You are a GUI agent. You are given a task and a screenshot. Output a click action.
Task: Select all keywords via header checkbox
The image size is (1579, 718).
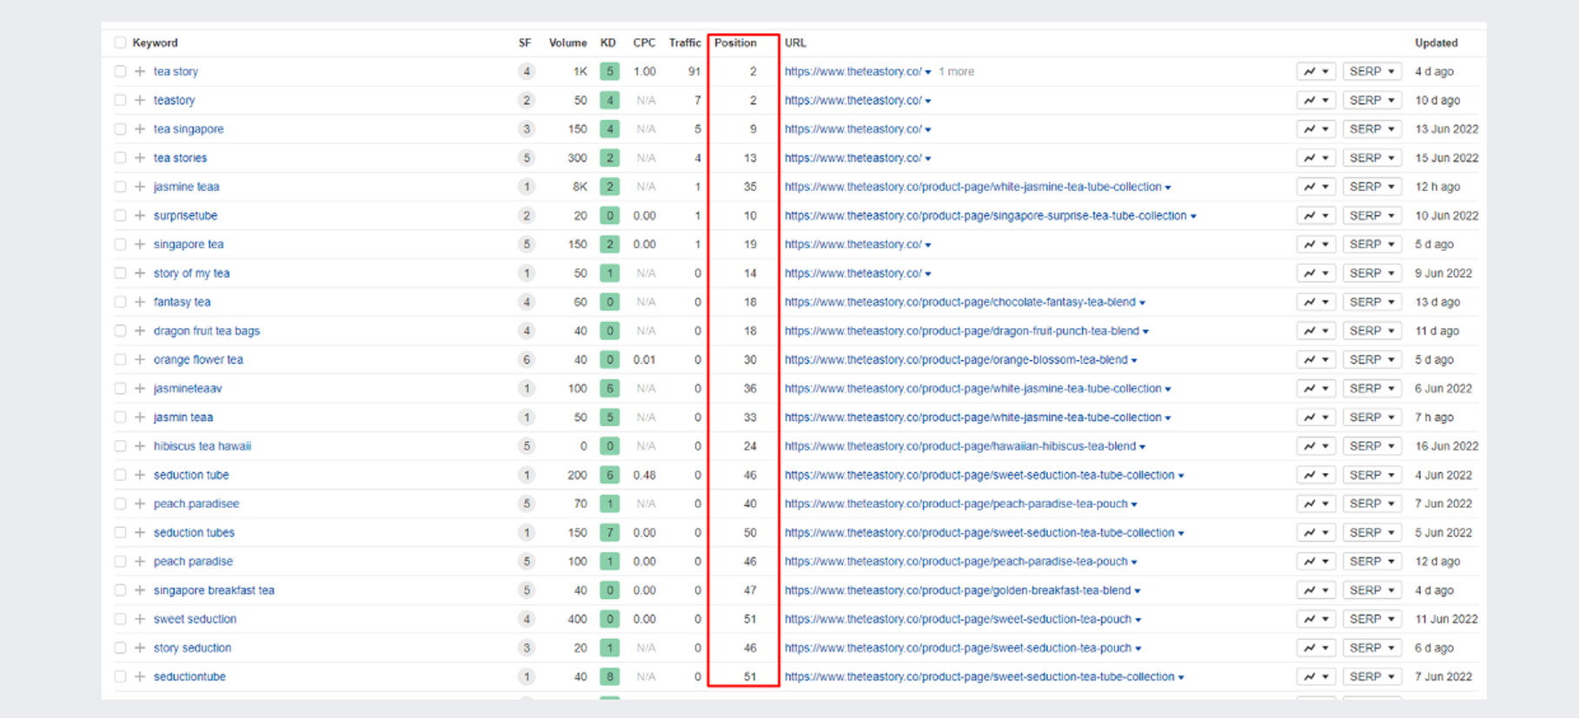120,43
